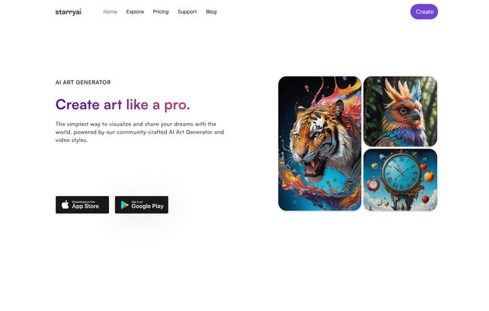Open the roaring tiger artwork
The image size is (489, 311).
click(x=320, y=143)
